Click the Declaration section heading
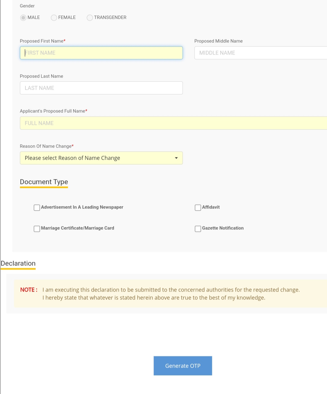Viewport: 327px width, 394px height. tap(18, 263)
